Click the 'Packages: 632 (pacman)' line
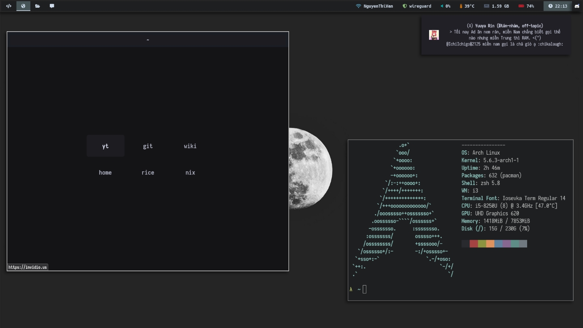The height and width of the screenshot is (328, 583). 492,175
